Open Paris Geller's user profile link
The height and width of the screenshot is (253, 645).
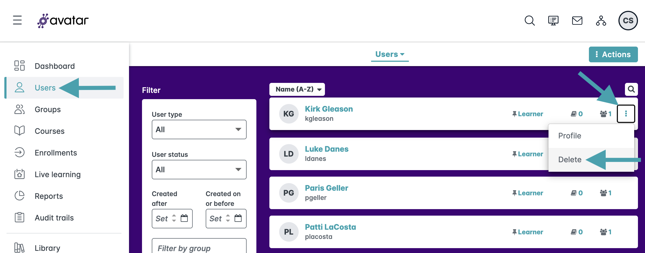[x=326, y=188]
